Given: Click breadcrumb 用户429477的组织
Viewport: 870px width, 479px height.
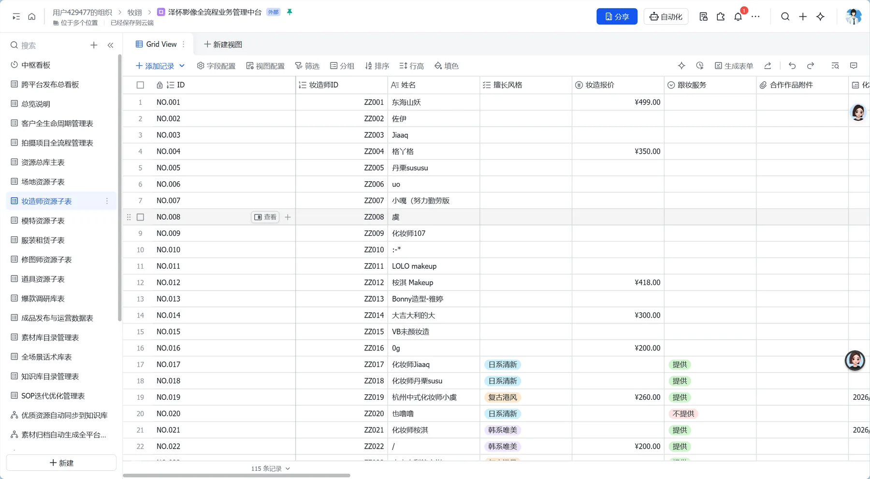Looking at the screenshot, I should (x=82, y=12).
